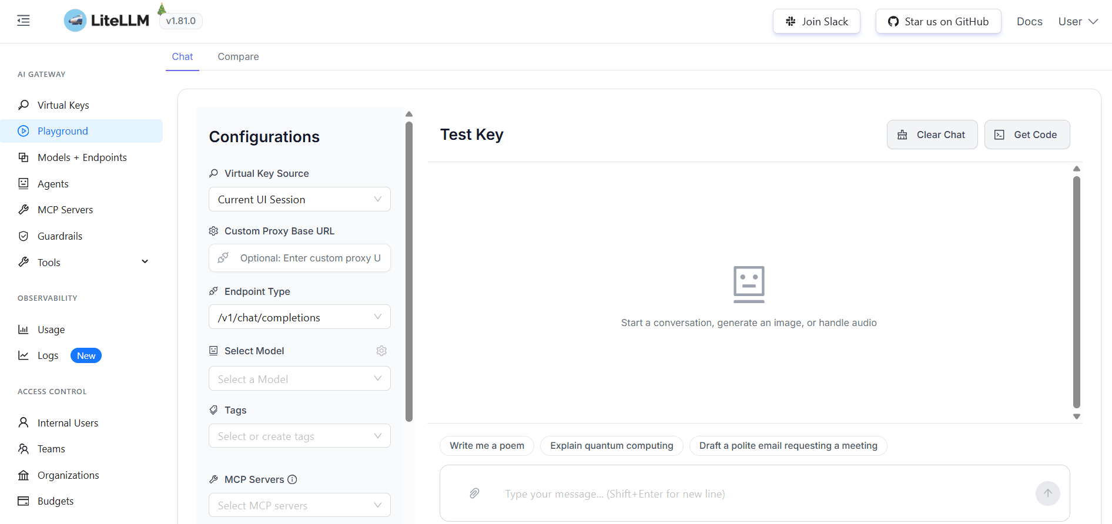Click Star us on GitHub

pyautogui.click(x=938, y=22)
